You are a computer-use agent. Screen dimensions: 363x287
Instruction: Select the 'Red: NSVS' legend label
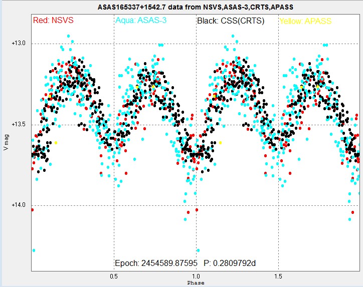(x=53, y=21)
